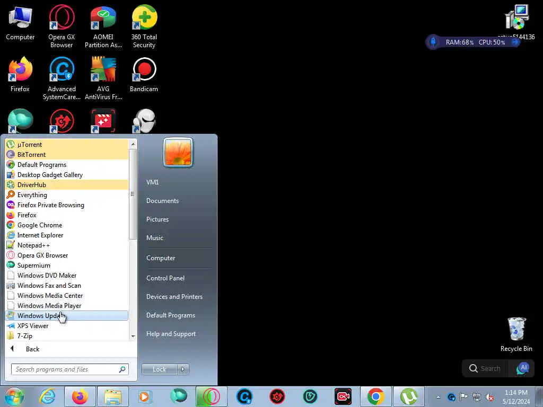The height and width of the screenshot is (407, 543).
Task: Open Supermium from the taskbar
Action: click(178, 396)
